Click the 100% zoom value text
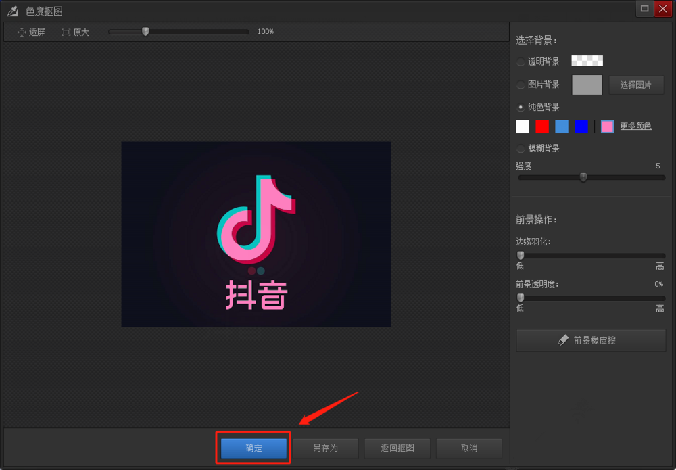Viewport: 676px width, 470px height. click(266, 32)
